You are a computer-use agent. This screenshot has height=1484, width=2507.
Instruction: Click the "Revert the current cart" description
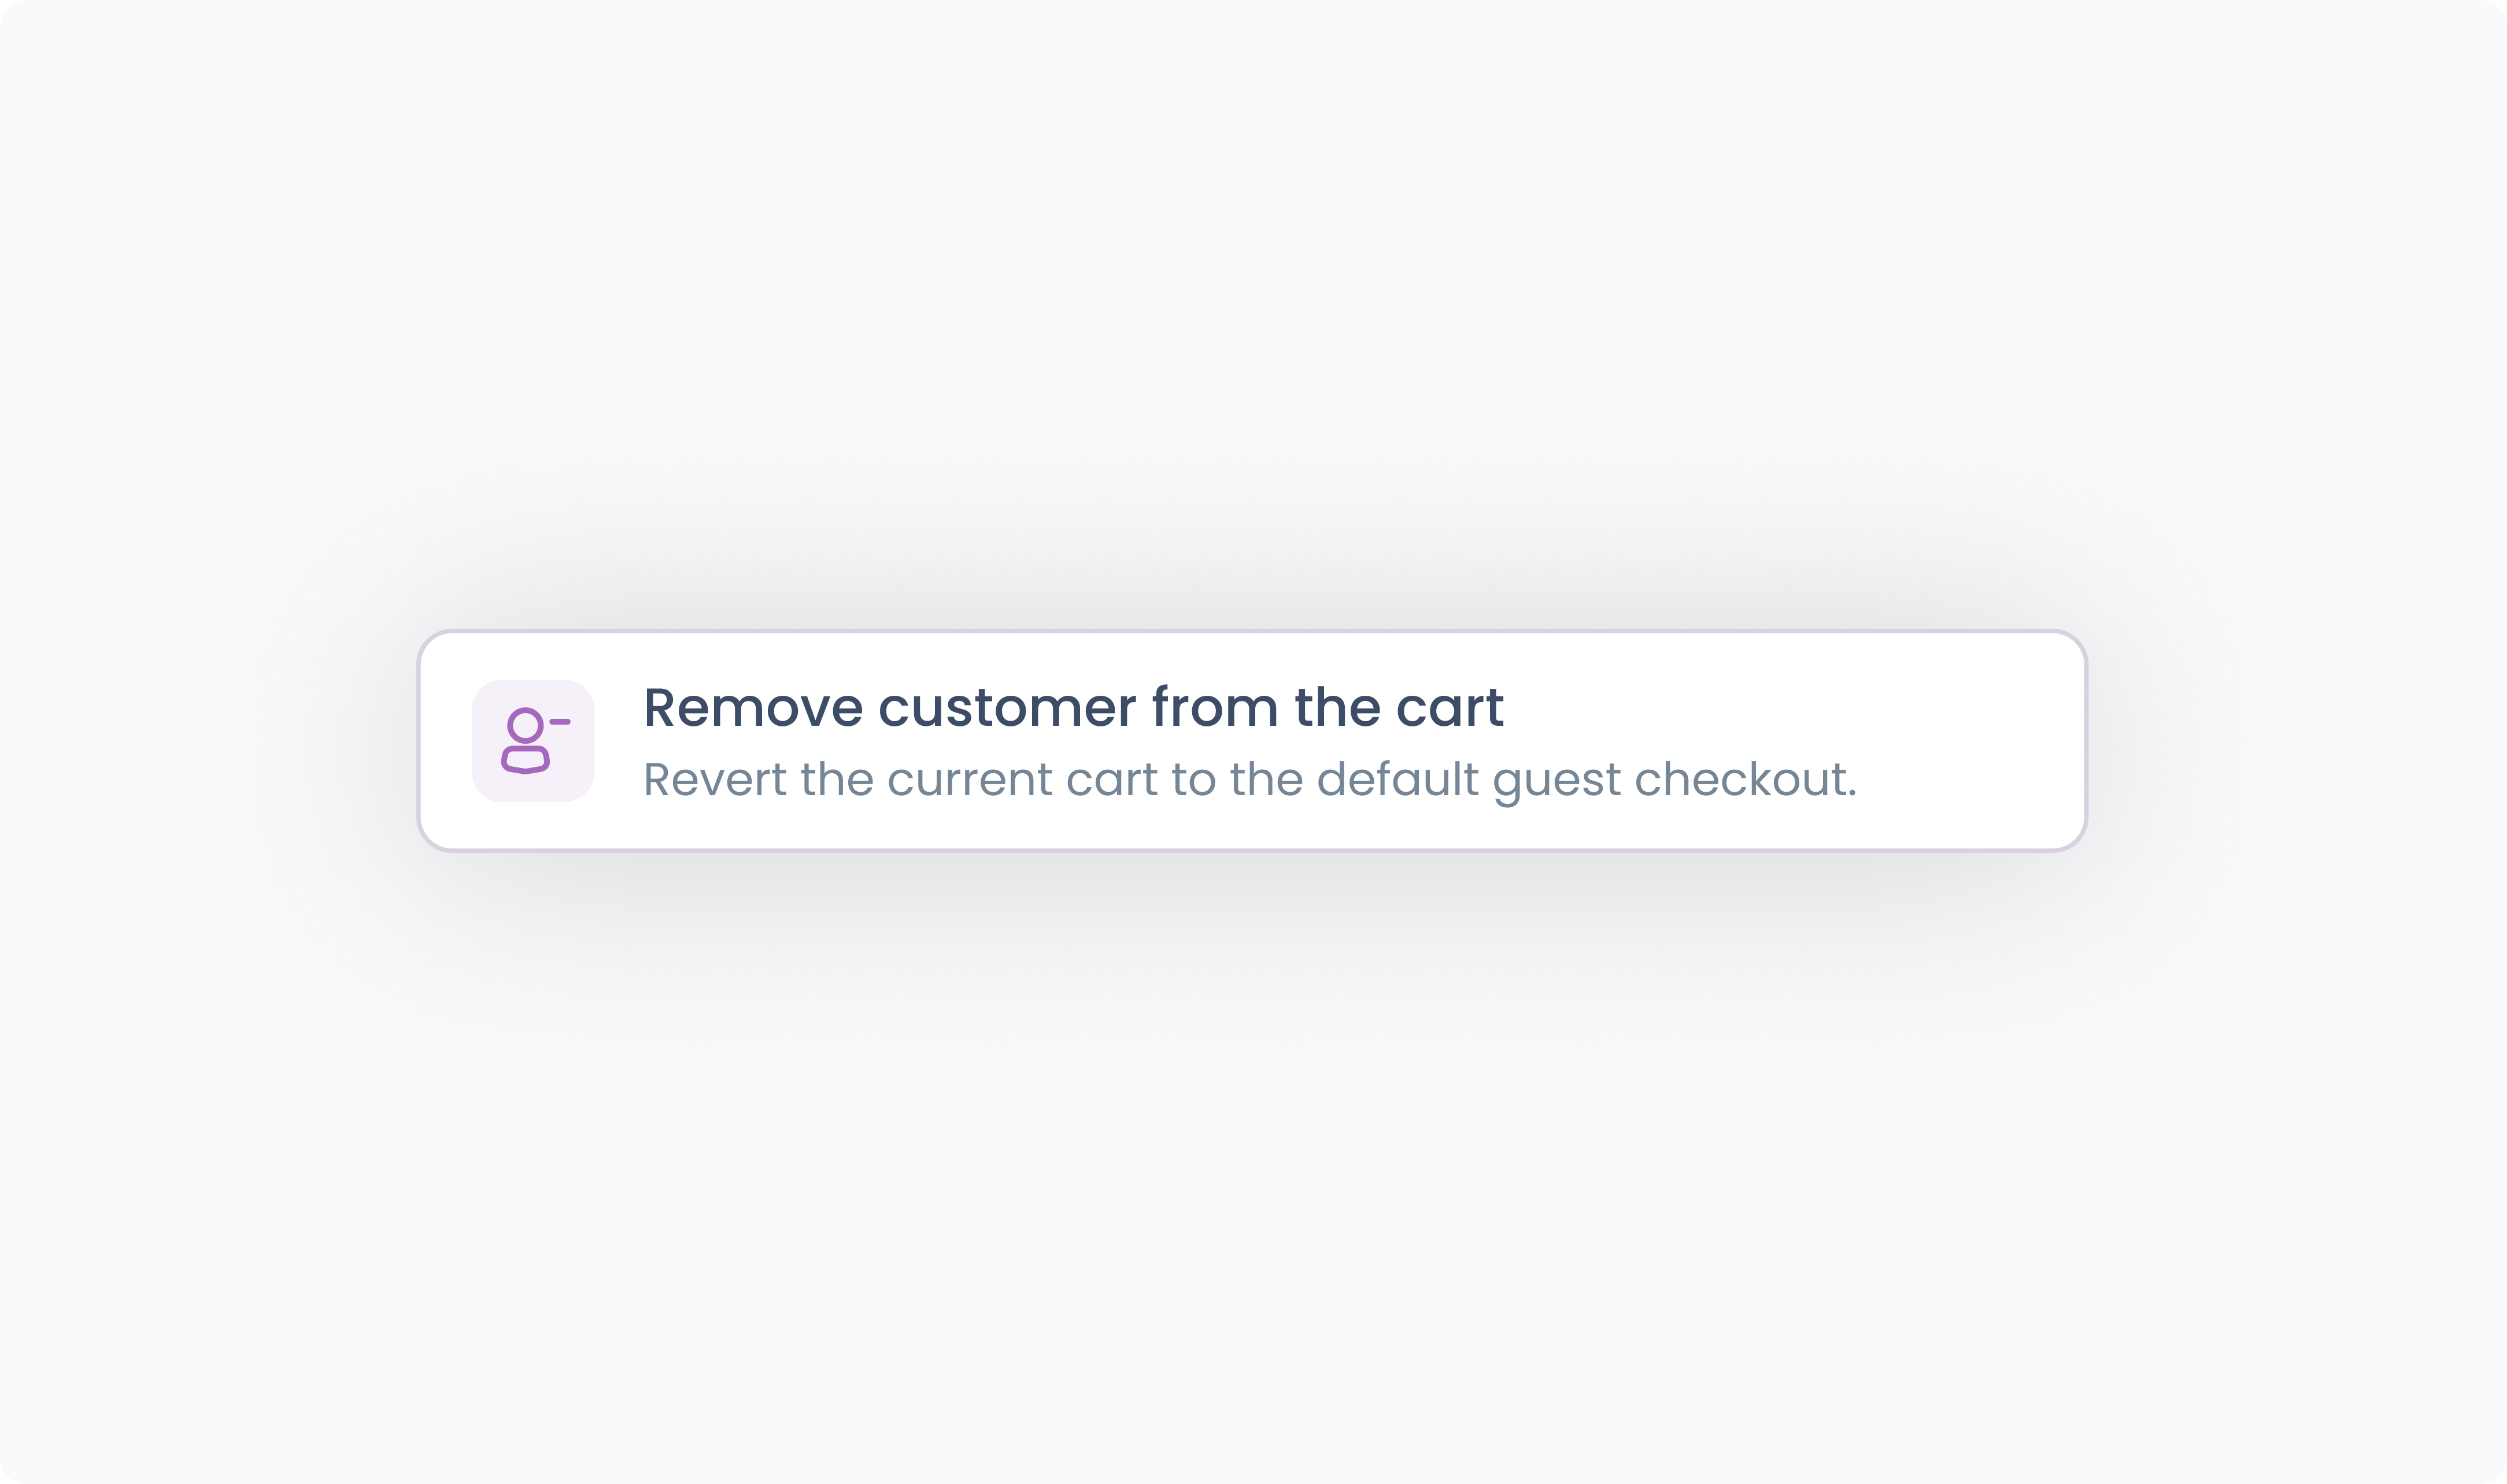(x=1248, y=780)
